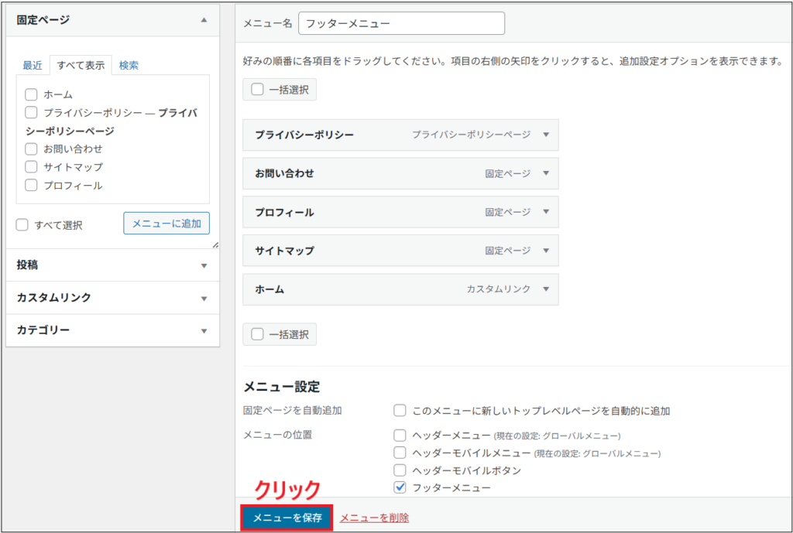
Task: Open ホーム custom link settings dropdown
Action: (547, 289)
